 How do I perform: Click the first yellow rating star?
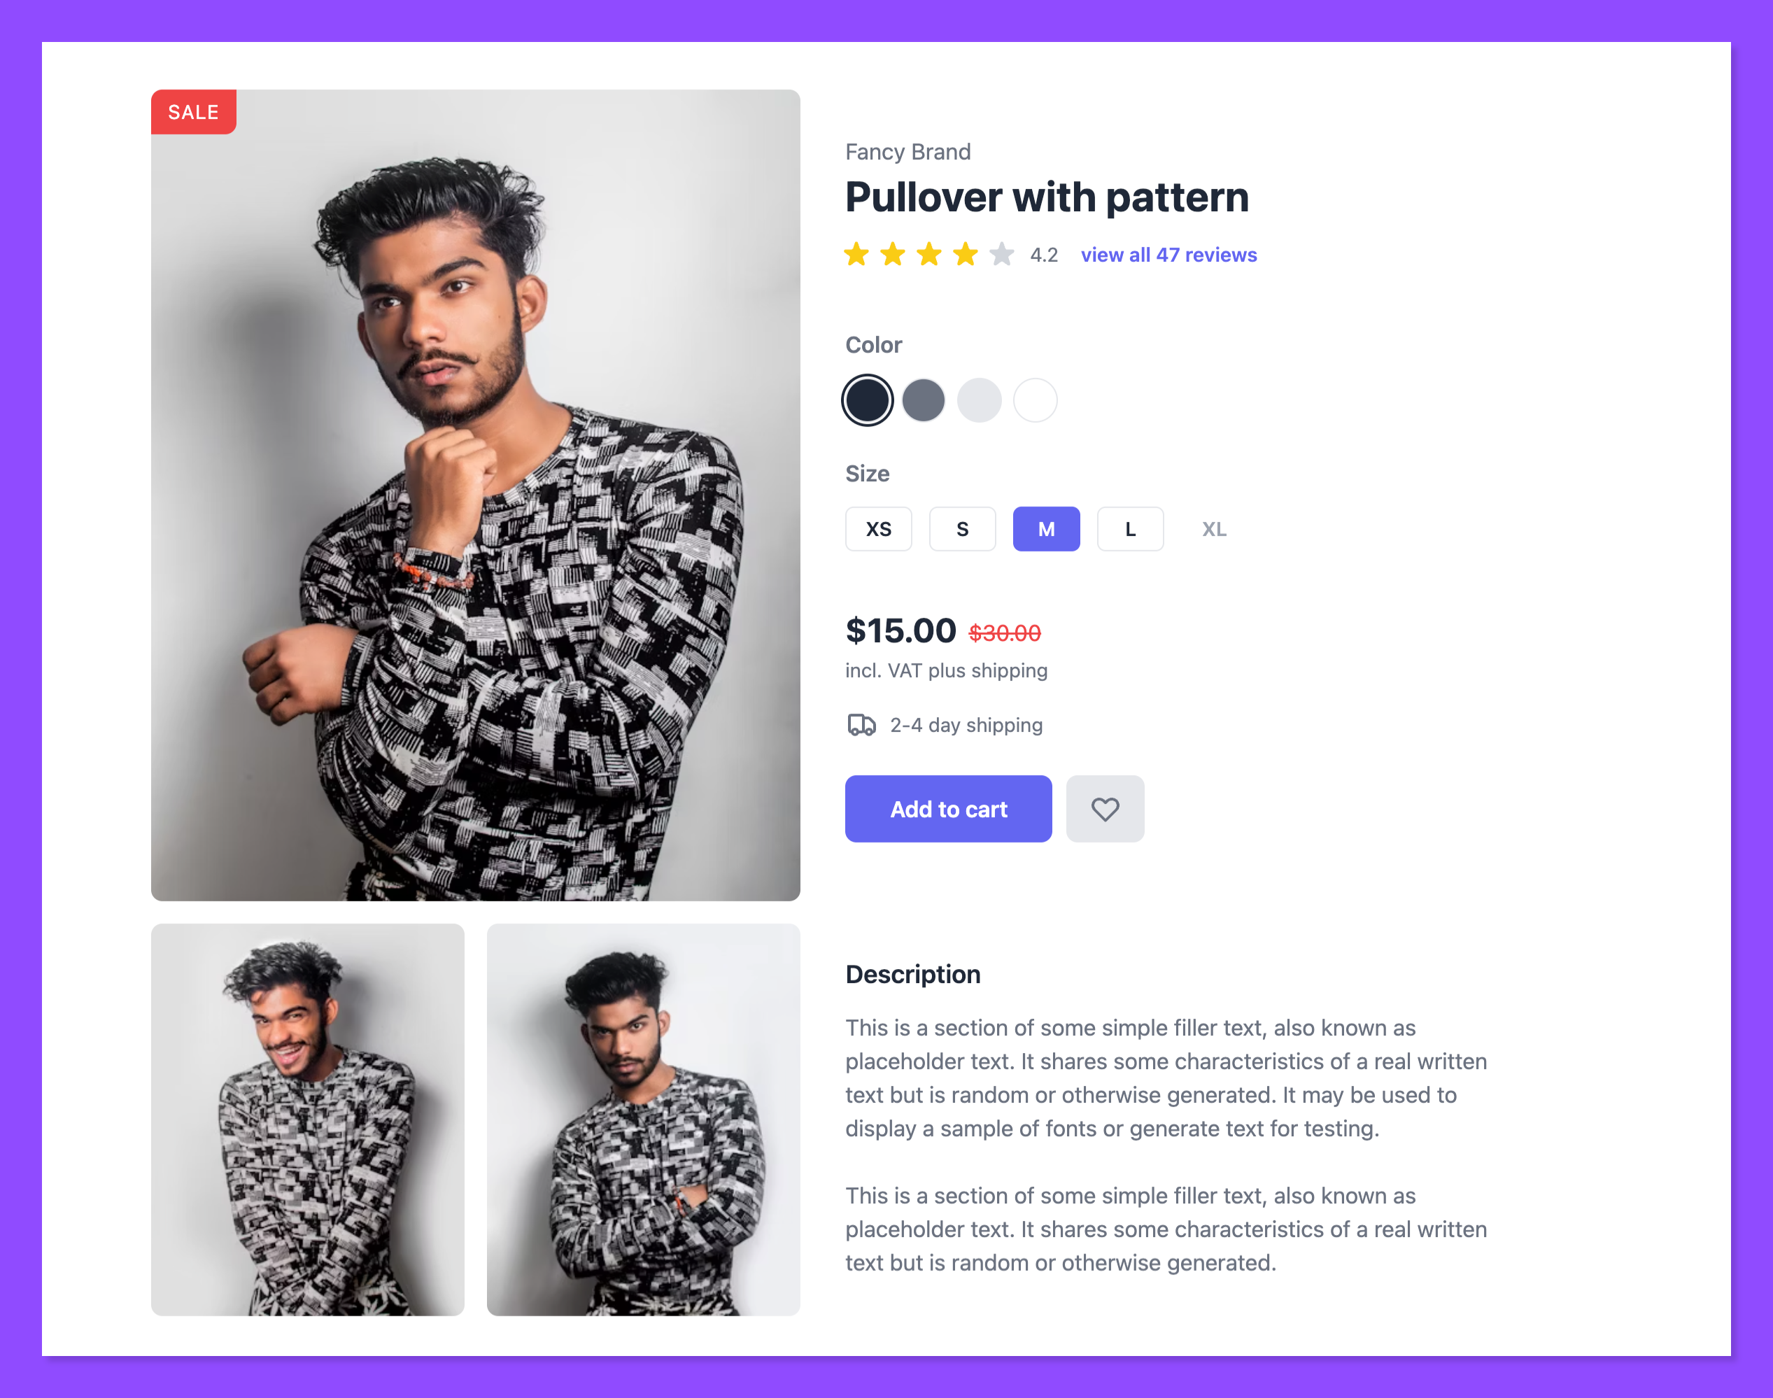click(x=856, y=255)
